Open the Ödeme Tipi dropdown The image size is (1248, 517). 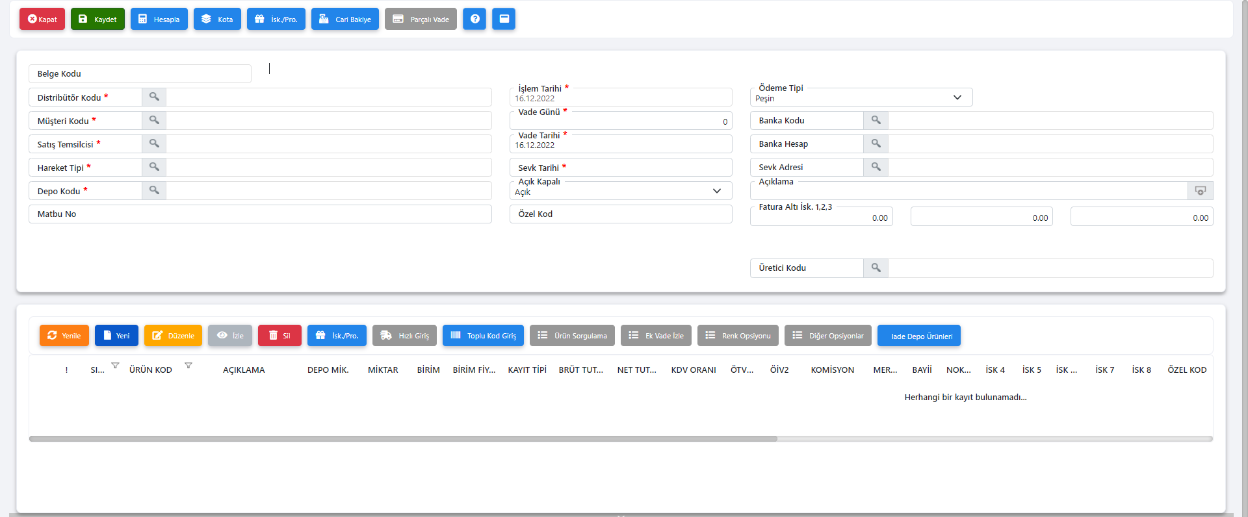click(x=957, y=97)
